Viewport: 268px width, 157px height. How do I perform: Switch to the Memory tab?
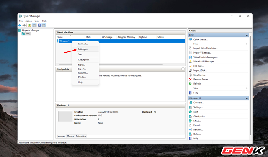point(70,136)
